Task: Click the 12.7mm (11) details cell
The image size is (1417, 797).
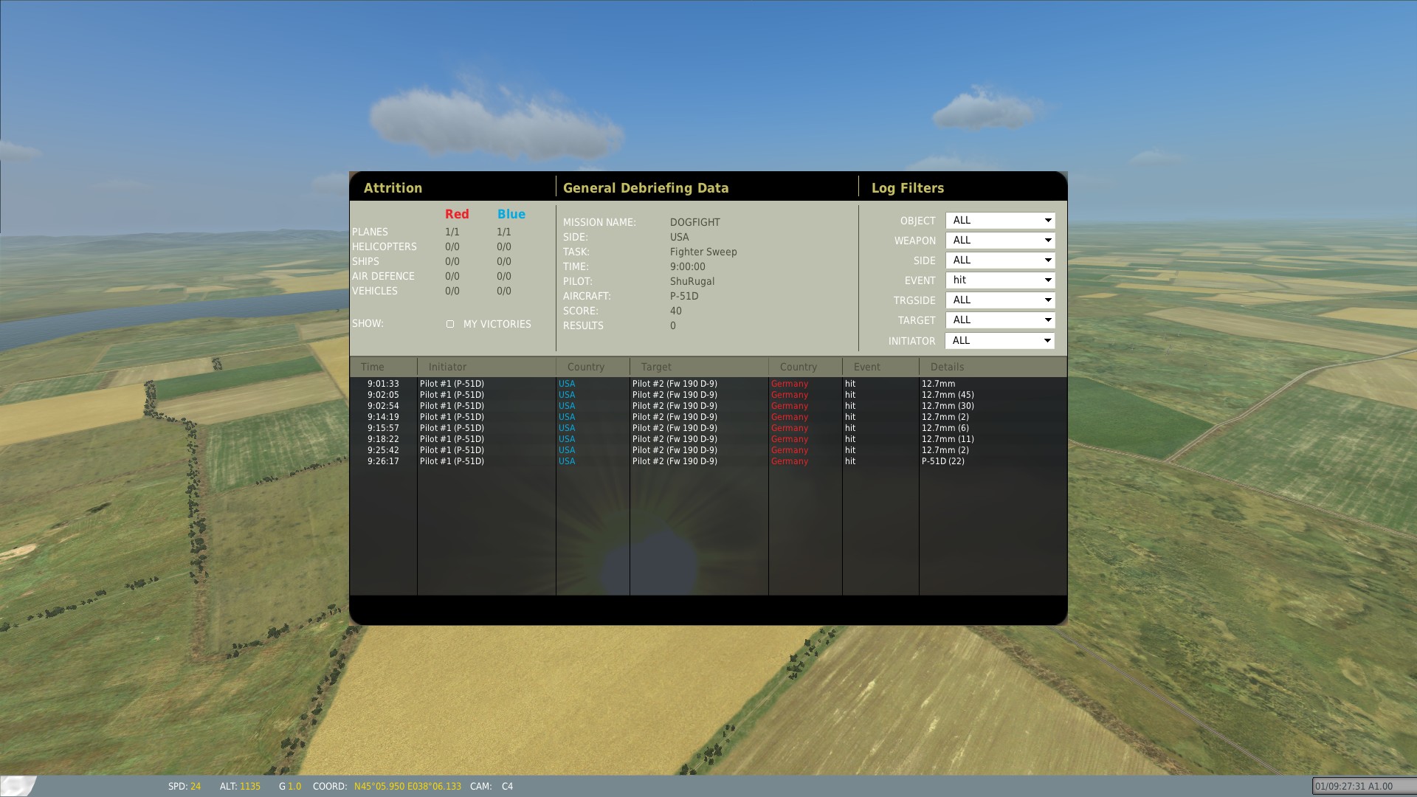Action: [x=948, y=439]
